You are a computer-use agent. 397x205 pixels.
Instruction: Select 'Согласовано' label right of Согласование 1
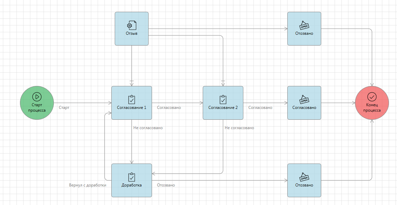tap(169, 108)
